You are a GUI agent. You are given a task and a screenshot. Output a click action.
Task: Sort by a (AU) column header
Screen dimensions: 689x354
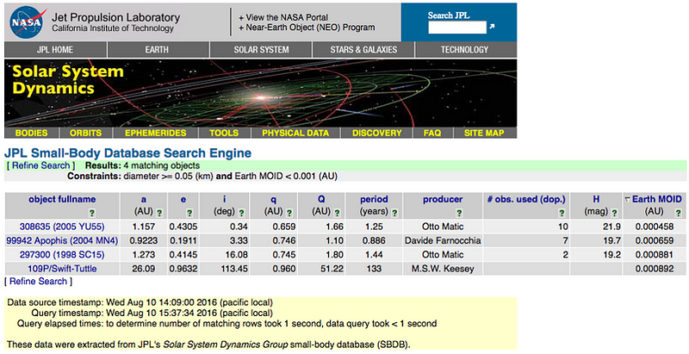[x=144, y=200]
